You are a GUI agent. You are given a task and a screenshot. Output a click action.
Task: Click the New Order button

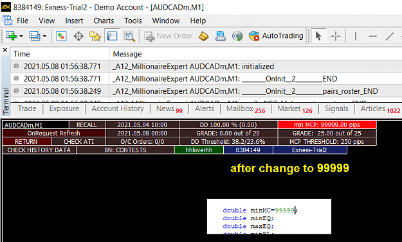pyautogui.click(x=168, y=36)
